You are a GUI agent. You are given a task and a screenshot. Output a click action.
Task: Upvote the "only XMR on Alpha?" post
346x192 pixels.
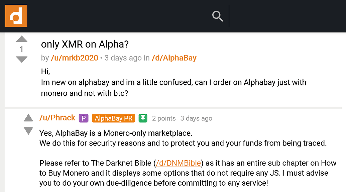[22, 39]
